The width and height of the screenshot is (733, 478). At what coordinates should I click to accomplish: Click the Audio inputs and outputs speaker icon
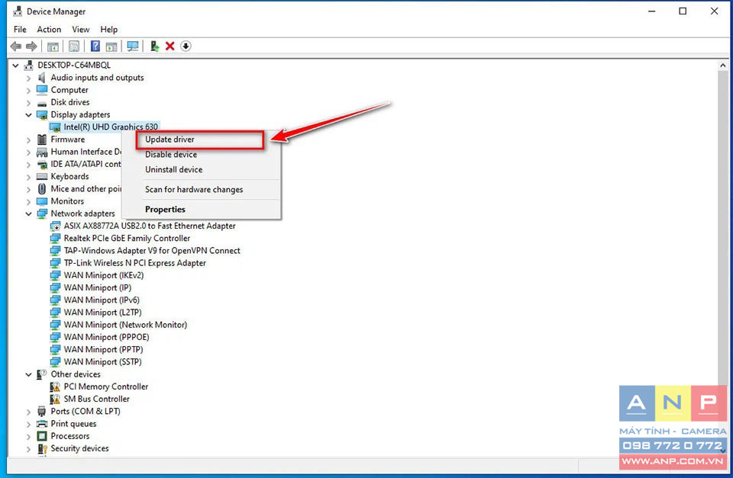[41, 78]
